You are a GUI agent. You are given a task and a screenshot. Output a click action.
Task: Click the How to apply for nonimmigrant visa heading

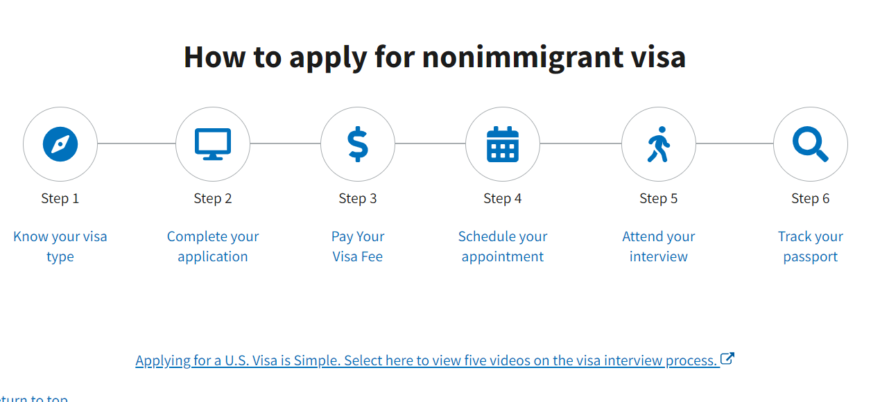434,57
